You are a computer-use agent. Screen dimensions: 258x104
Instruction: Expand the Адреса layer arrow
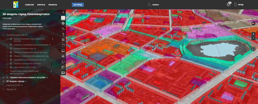coord(15,89)
